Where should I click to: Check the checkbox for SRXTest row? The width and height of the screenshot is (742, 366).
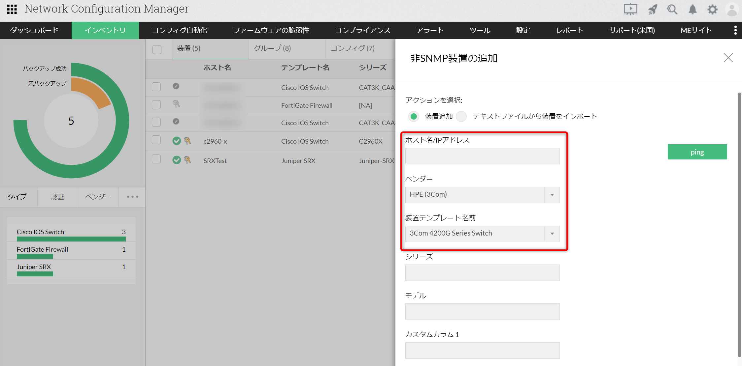click(156, 159)
